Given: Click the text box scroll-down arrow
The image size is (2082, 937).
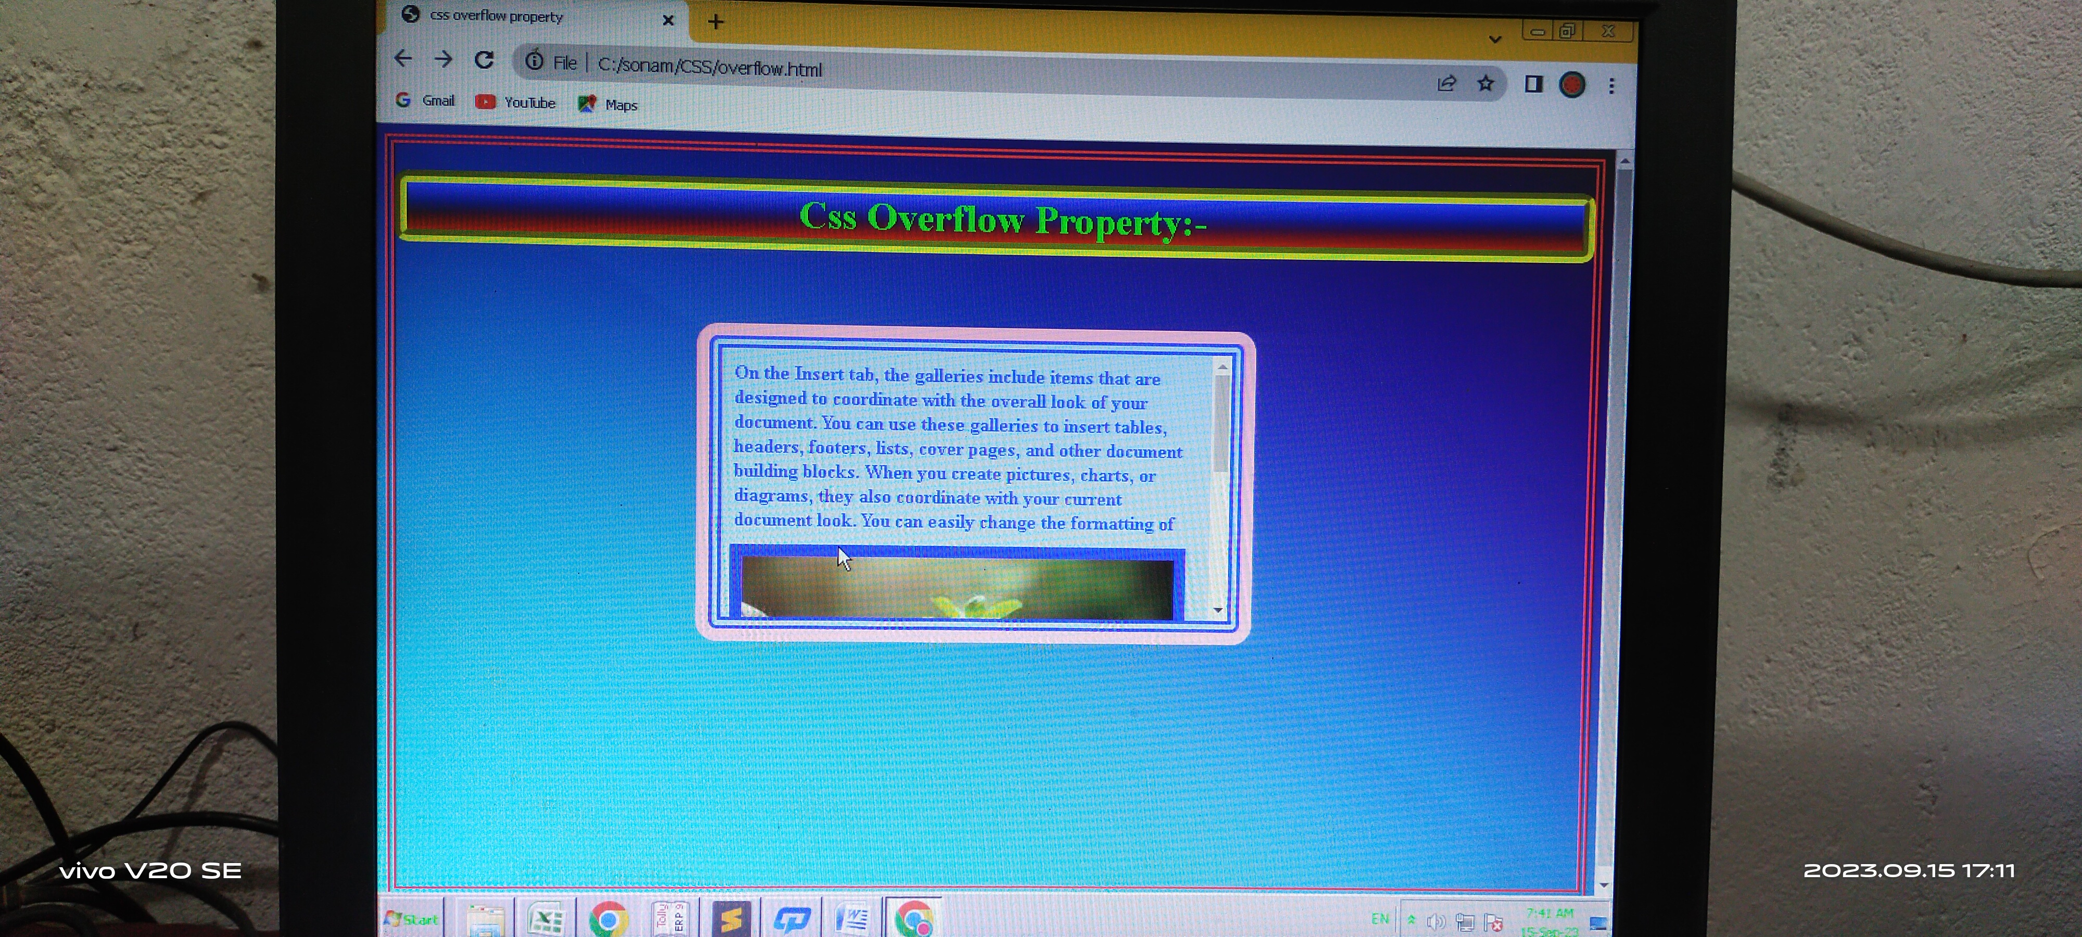Looking at the screenshot, I should (x=1217, y=610).
